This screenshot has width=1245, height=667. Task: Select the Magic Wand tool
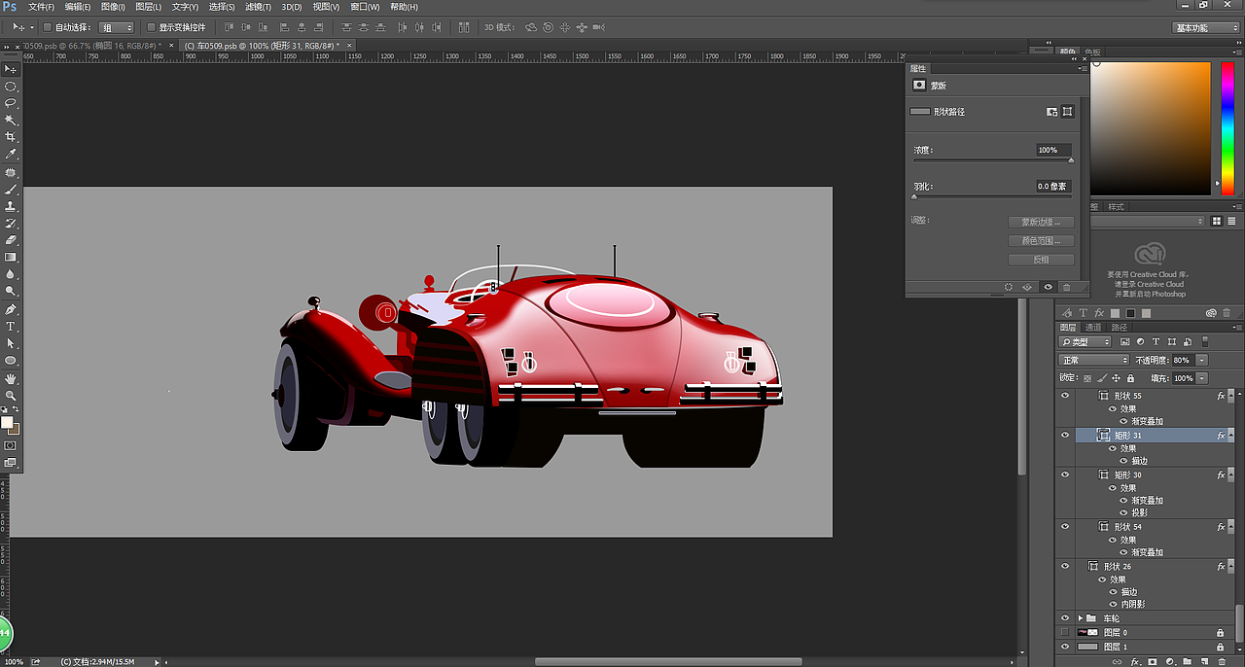pyautogui.click(x=11, y=121)
